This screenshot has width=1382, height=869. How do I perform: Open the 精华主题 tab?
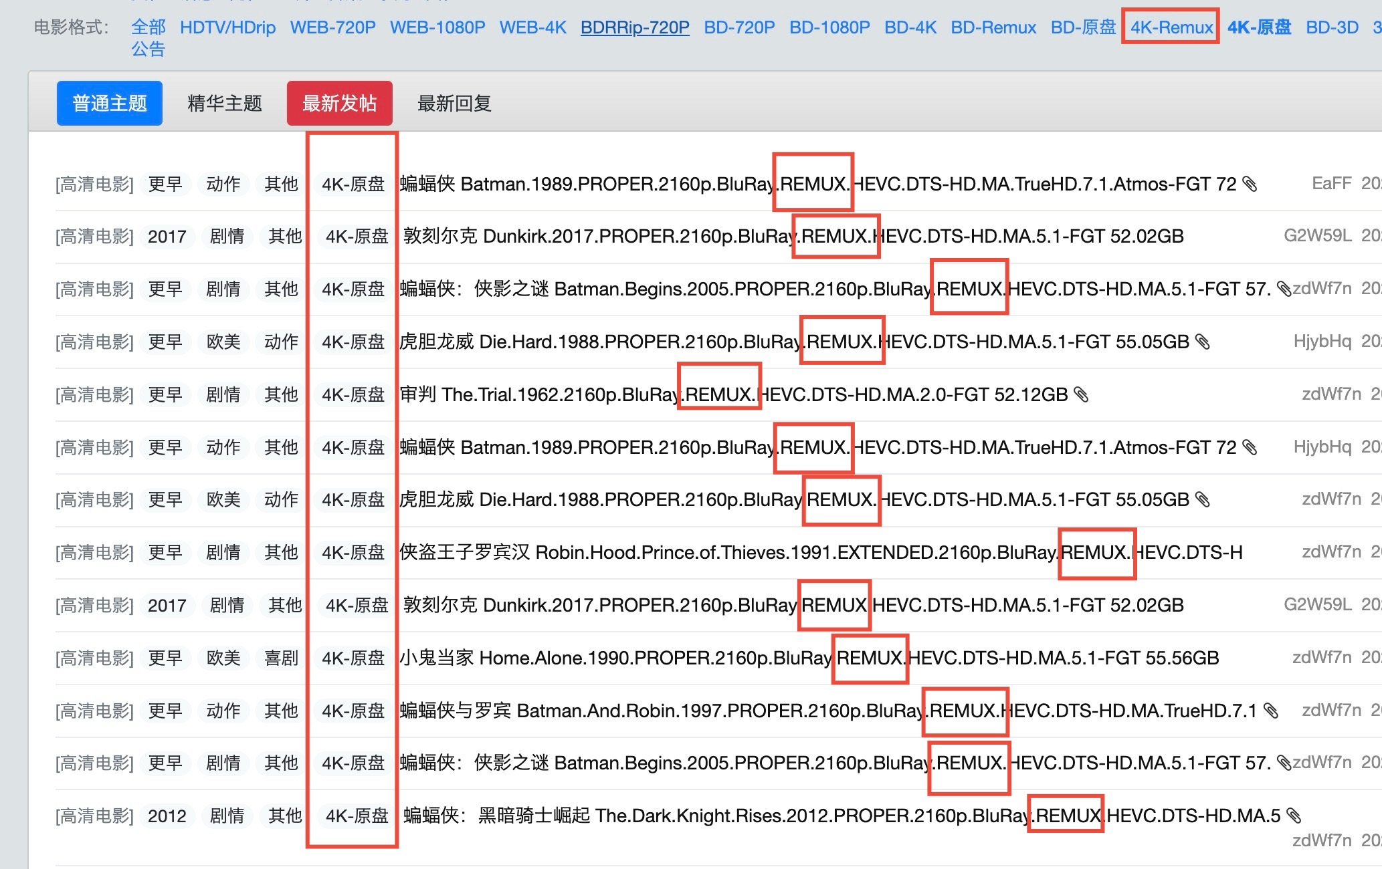[x=225, y=103]
